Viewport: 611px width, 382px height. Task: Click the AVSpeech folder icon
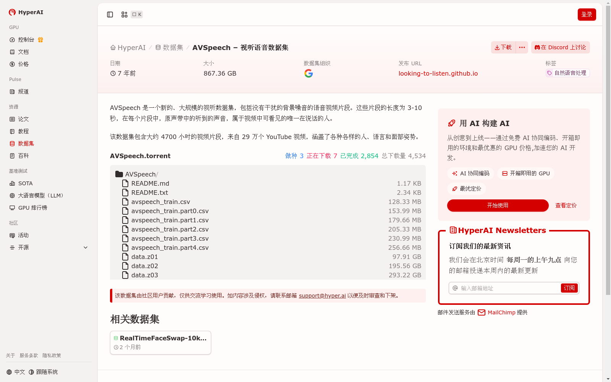pyautogui.click(x=119, y=174)
